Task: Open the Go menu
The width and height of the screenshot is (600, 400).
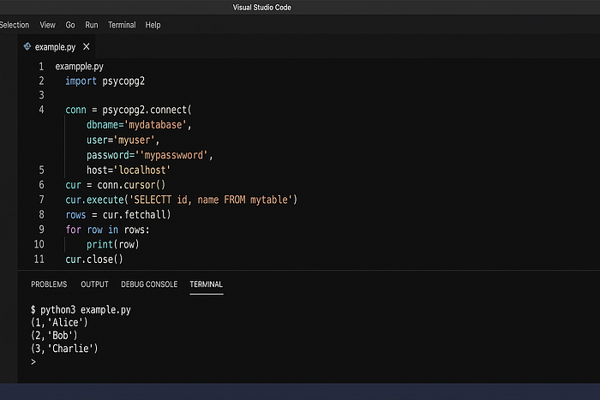Action: [70, 25]
